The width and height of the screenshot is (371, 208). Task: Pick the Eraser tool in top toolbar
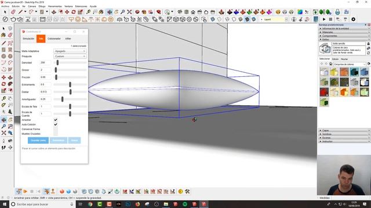click(13, 12)
